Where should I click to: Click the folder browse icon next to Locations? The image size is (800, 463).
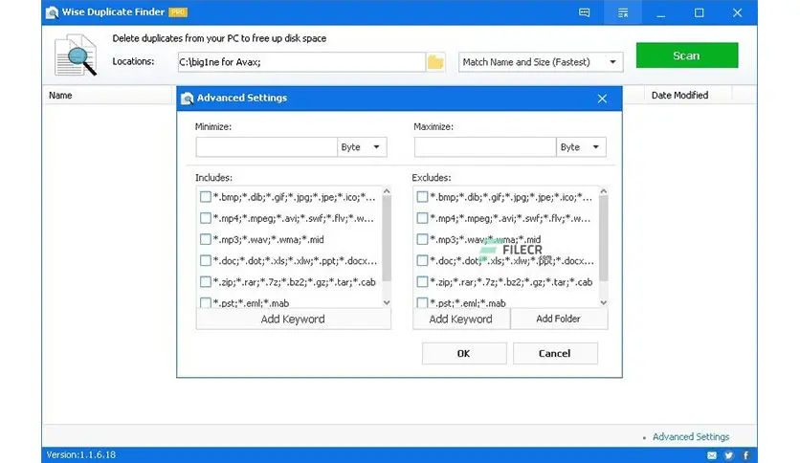coord(435,62)
